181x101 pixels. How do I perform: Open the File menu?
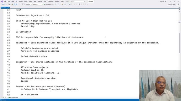pos(5,1)
